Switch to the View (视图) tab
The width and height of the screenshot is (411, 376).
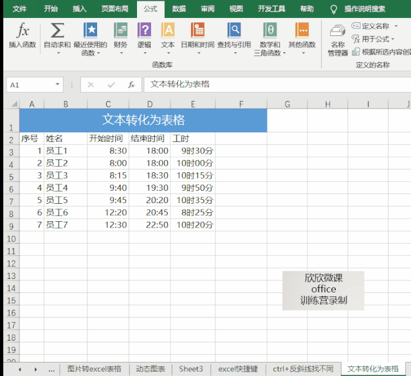pyautogui.click(x=236, y=9)
